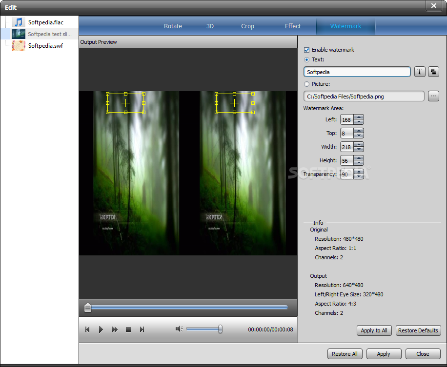Click the Height value field
Viewport: 447px width, 367px height.
coord(347,160)
